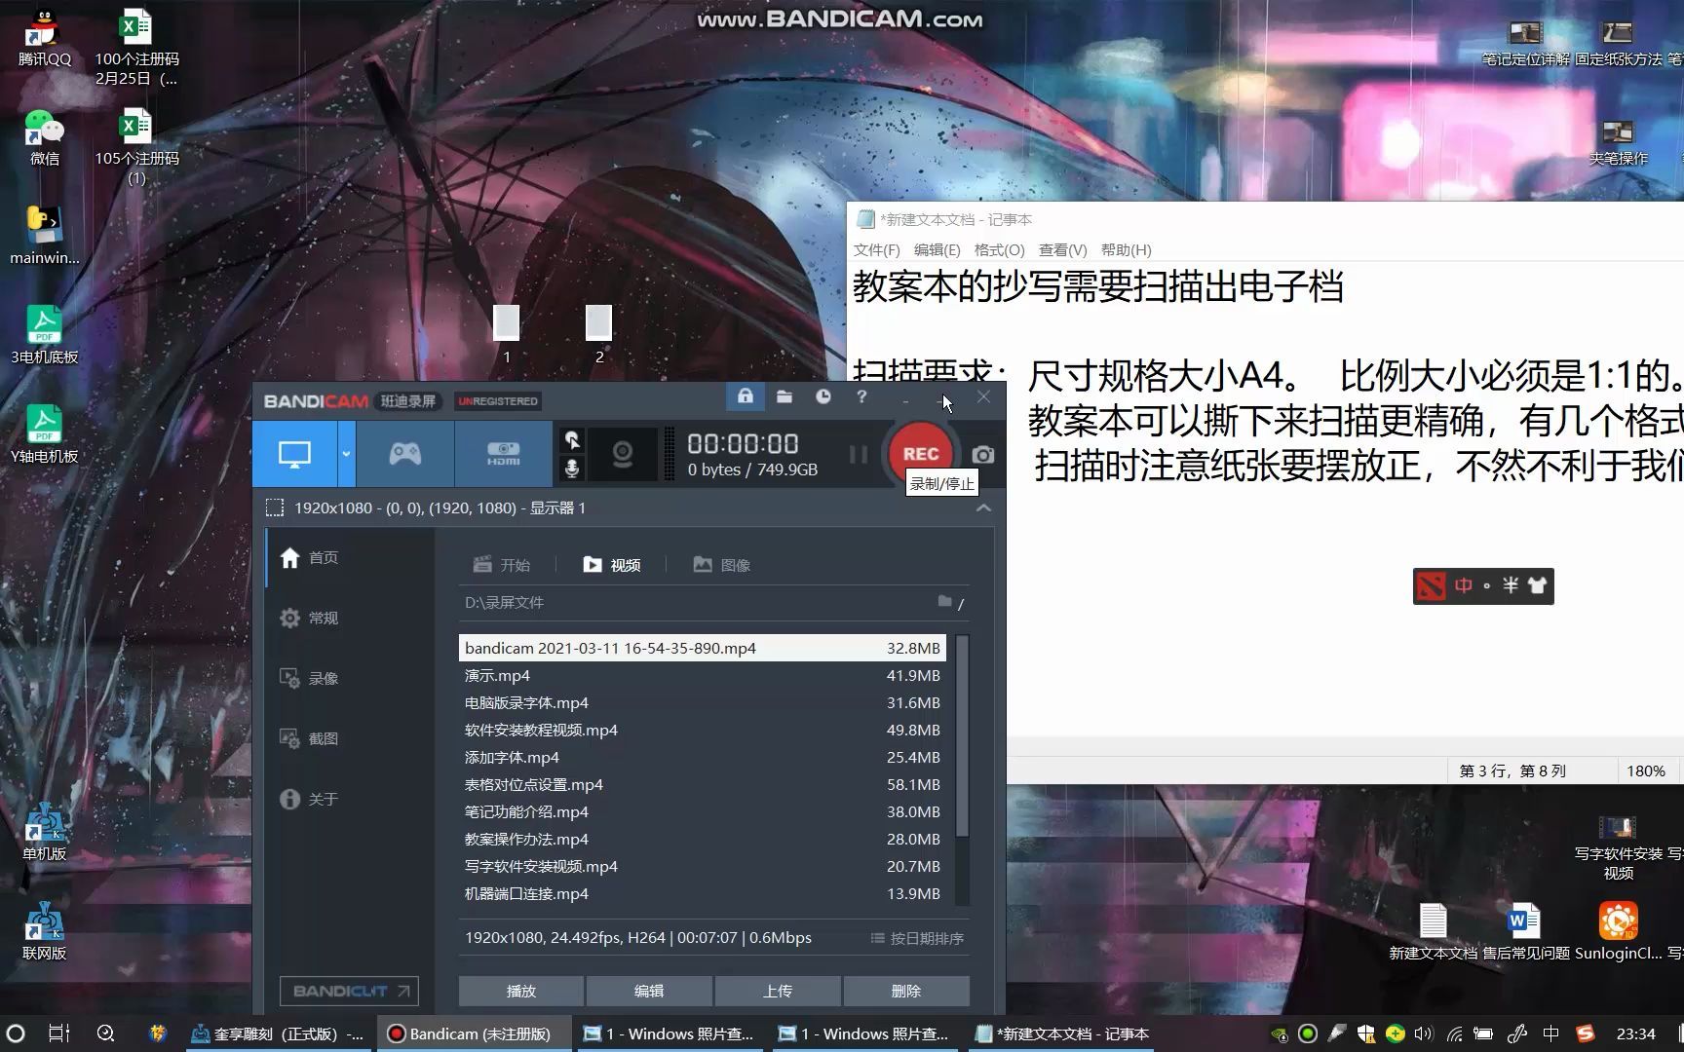Open SunloginCl... desktop icon
1684x1052 pixels.
[x=1619, y=932]
